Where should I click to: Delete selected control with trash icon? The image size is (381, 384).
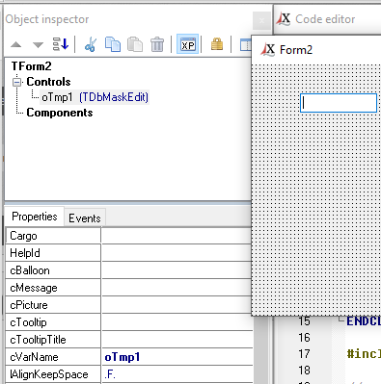pyautogui.click(x=157, y=44)
